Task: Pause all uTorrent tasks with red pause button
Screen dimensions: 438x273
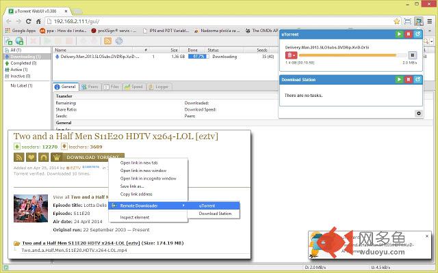Action: 409,34
